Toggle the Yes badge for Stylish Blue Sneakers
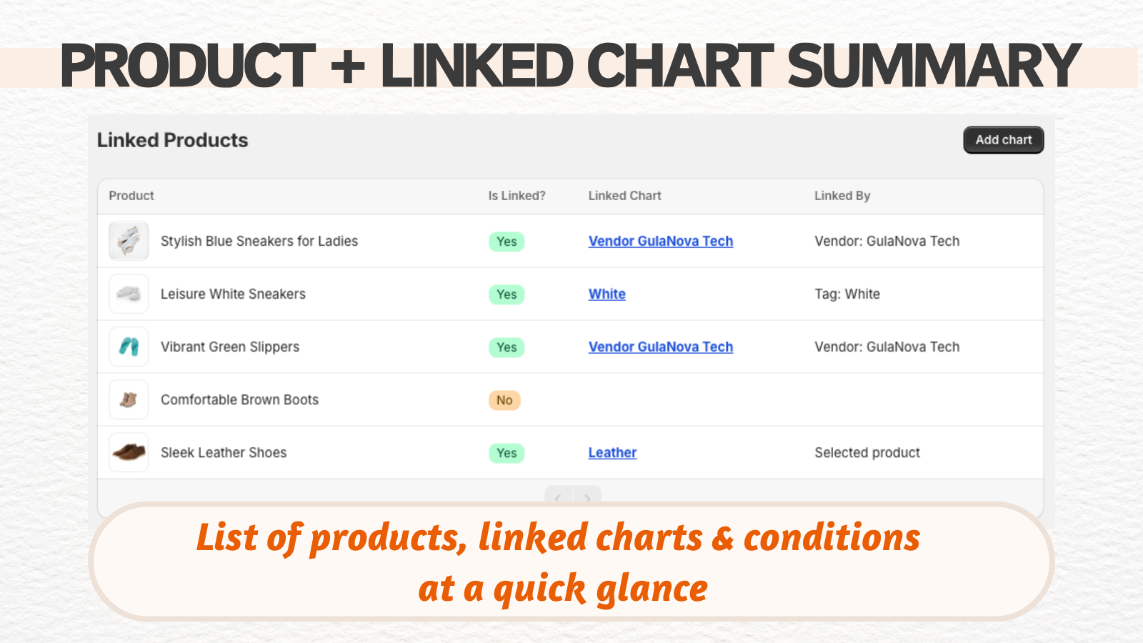This screenshot has width=1143, height=643. (506, 241)
